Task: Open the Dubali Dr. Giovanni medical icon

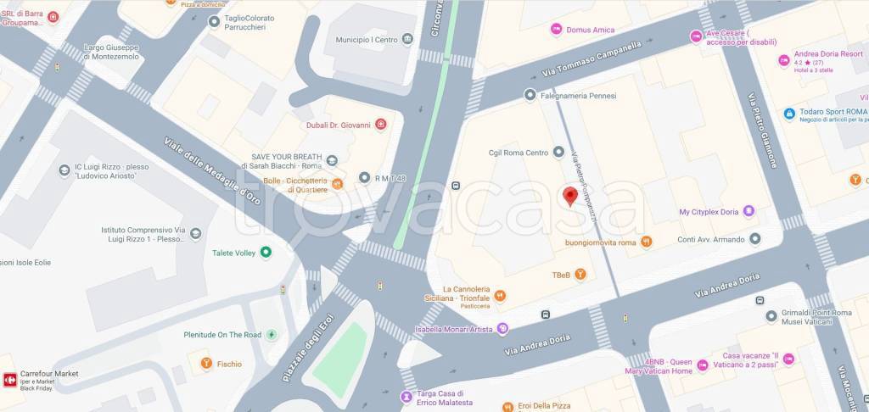Action: pos(380,124)
